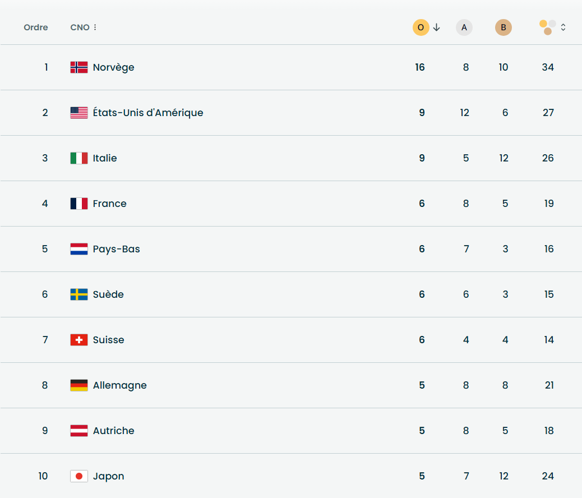Toggle gold column descending sort arrow

pyautogui.click(x=437, y=27)
